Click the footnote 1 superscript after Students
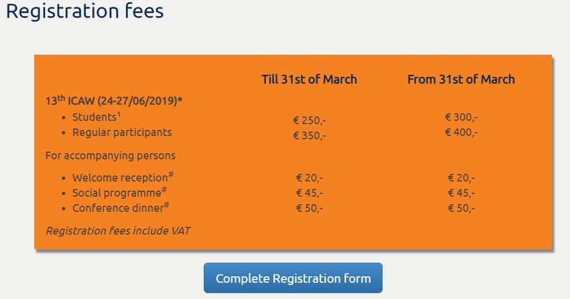The width and height of the screenshot is (570, 299). [119, 114]
